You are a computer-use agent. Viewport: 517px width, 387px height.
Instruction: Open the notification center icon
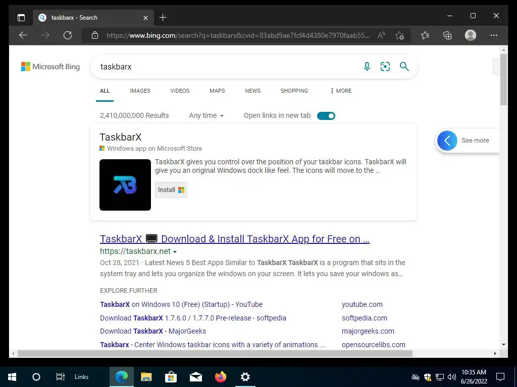click(x=500, y=377)
